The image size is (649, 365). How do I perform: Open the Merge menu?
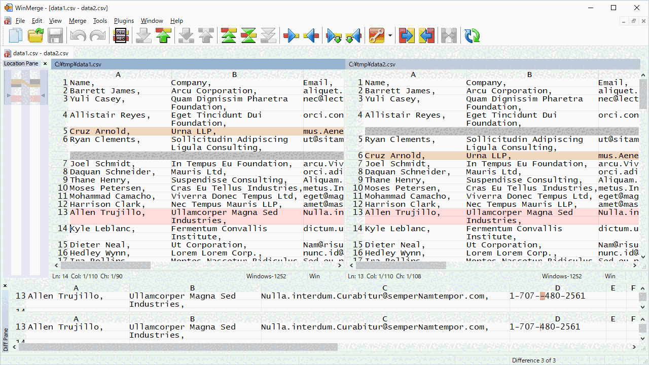click(77, 21)
